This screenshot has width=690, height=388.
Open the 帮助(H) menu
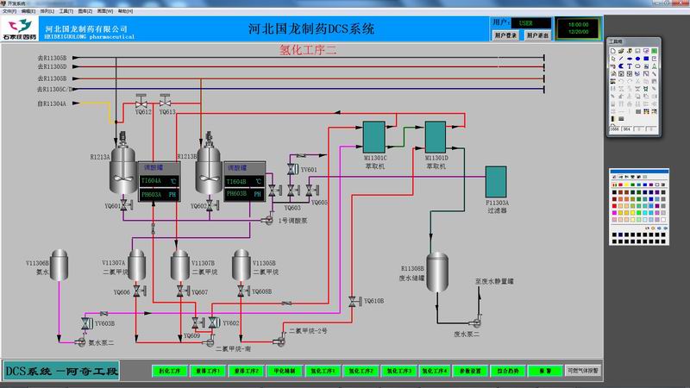point(125,11)
